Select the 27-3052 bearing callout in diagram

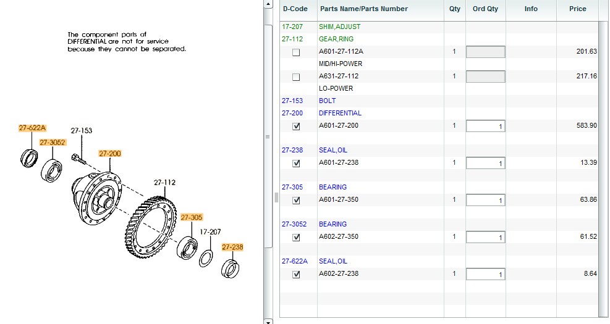pos(53,143)
